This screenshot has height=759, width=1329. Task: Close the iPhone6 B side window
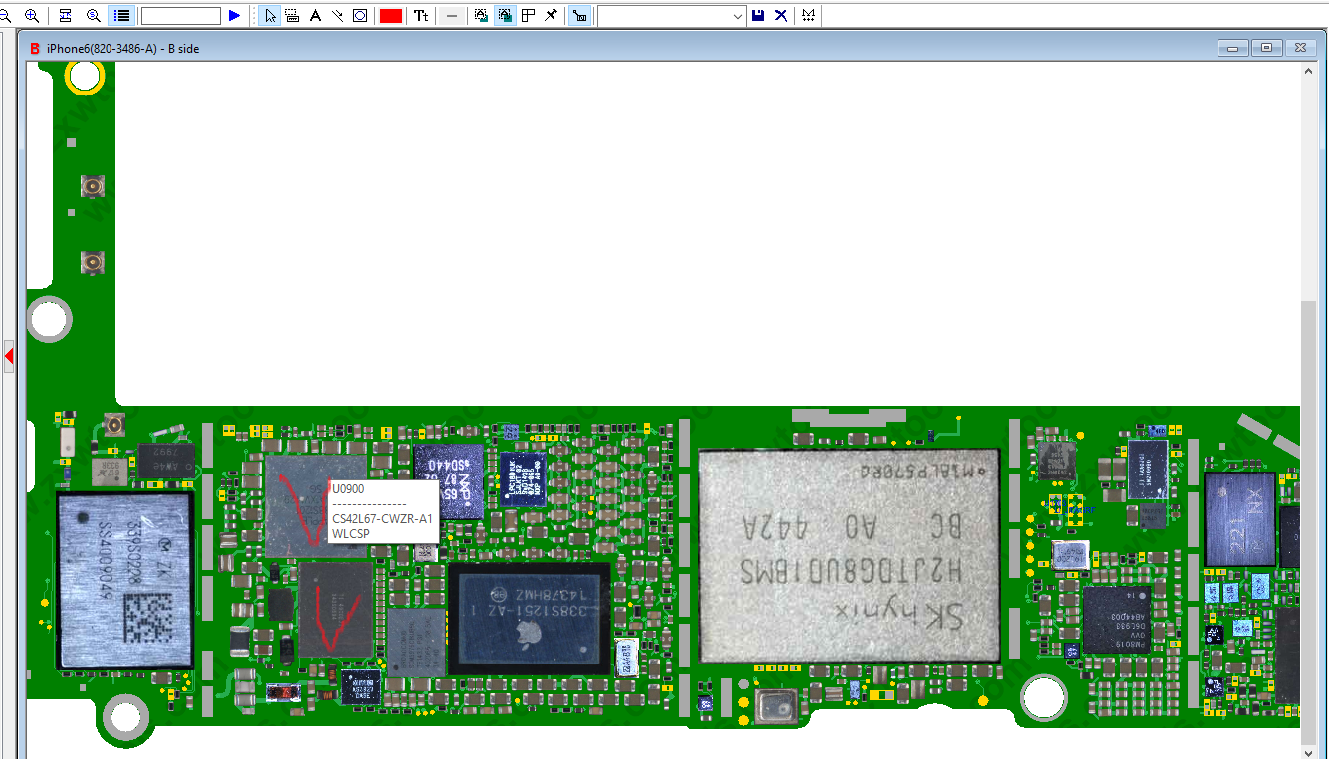[x=1301, y=48]
